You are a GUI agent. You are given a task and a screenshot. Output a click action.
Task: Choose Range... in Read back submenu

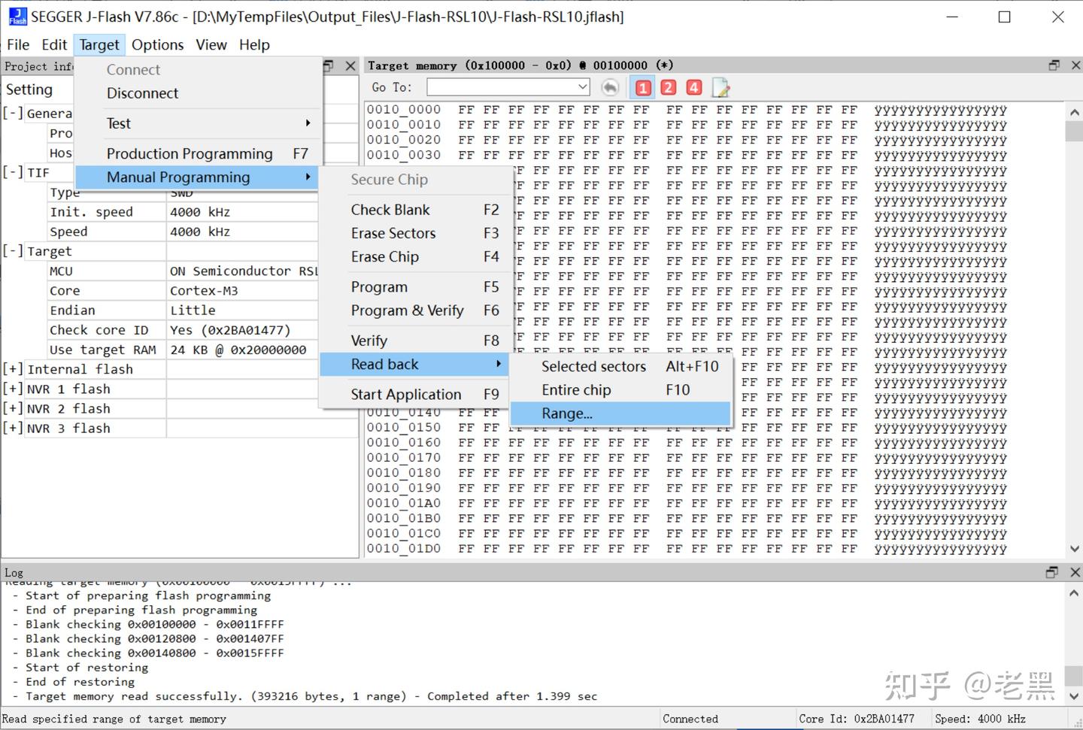(620, 413)
